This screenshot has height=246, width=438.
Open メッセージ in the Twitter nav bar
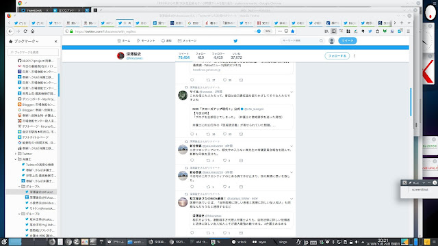187,41
